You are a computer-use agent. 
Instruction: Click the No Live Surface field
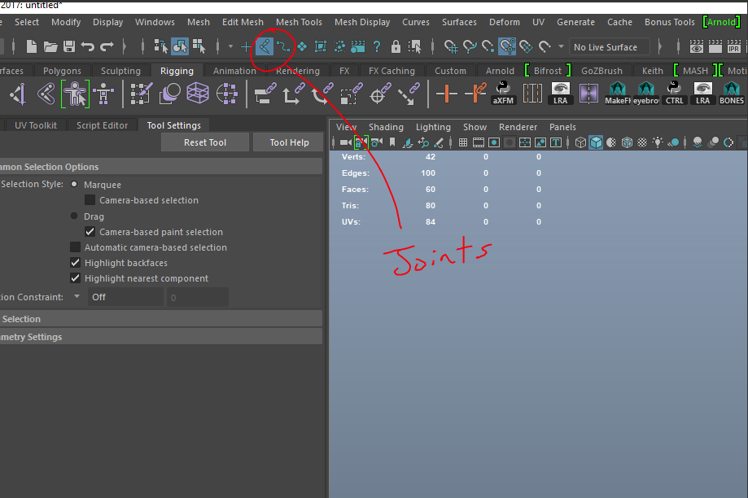tap(609, 46)
